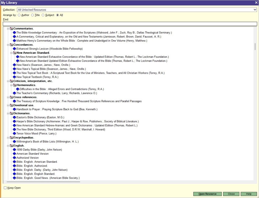Collapse the Hermeneutics subcategory
Screen dimensions: 259x198
pos(11,85)
